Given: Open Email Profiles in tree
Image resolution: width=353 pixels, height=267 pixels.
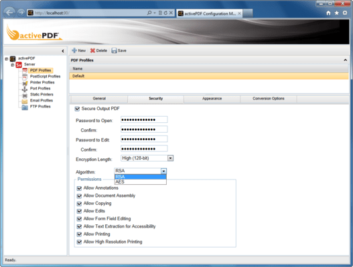Looking at the screenshot, I should [42, 100].
